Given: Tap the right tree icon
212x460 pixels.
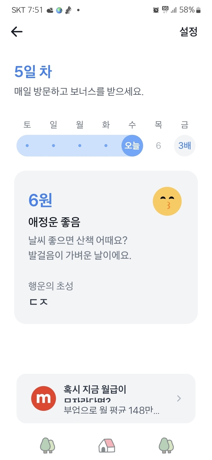Looking at the screenshot, I should point(166,445).
